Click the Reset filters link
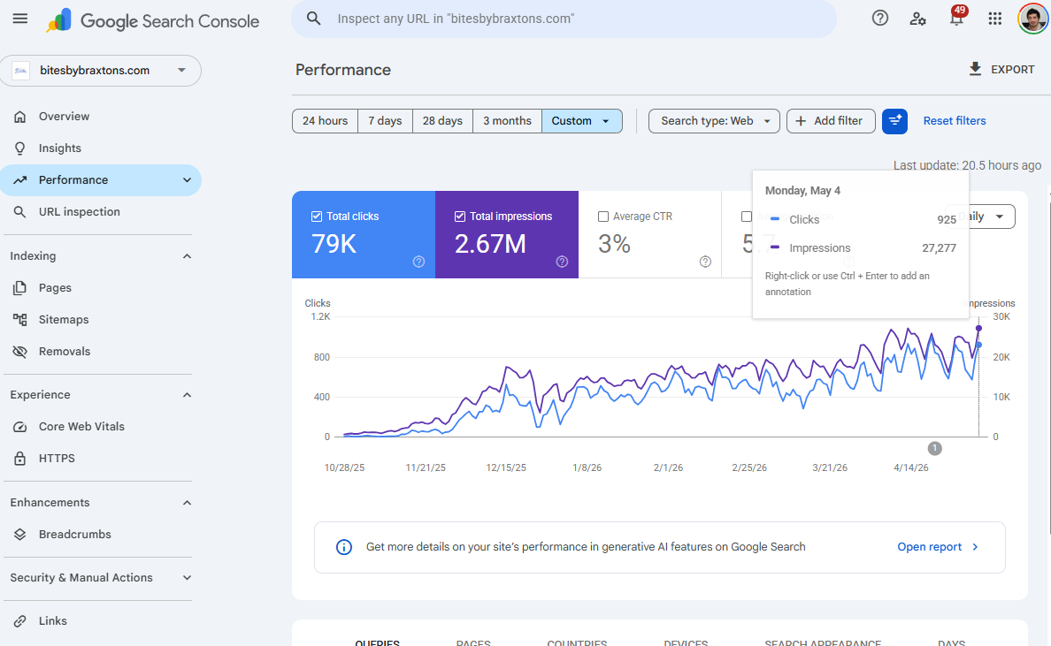 pos(955,121)
